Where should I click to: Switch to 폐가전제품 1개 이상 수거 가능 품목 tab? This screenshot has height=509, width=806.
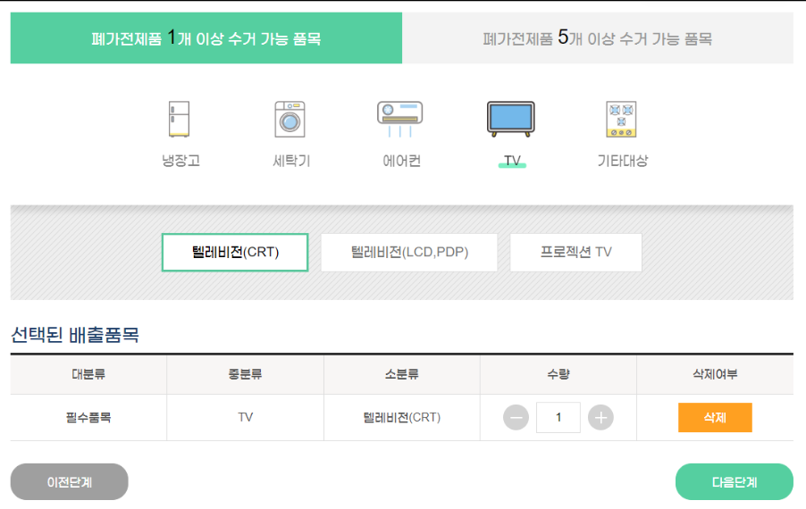[x=206, y=38]
